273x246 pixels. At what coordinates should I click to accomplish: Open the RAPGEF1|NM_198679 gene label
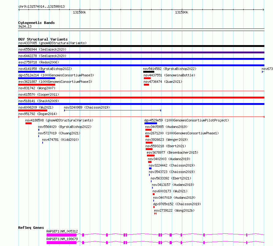pyautogui.click(x=62, y=239)
